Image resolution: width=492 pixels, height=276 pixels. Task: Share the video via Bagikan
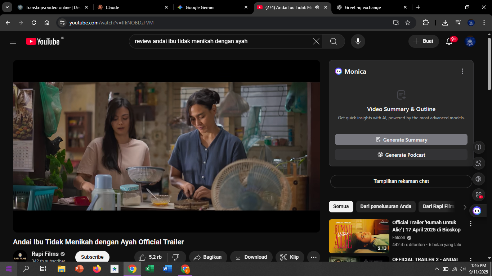coord(208,257)
